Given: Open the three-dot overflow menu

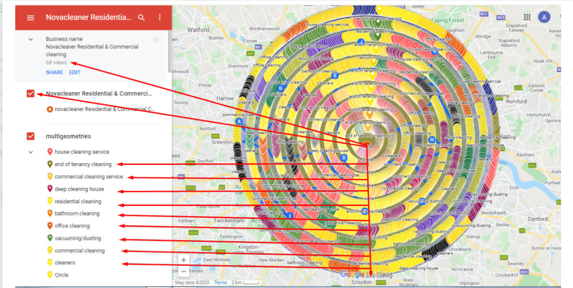Looking at the screenshot, I should [x=160, y=17].
